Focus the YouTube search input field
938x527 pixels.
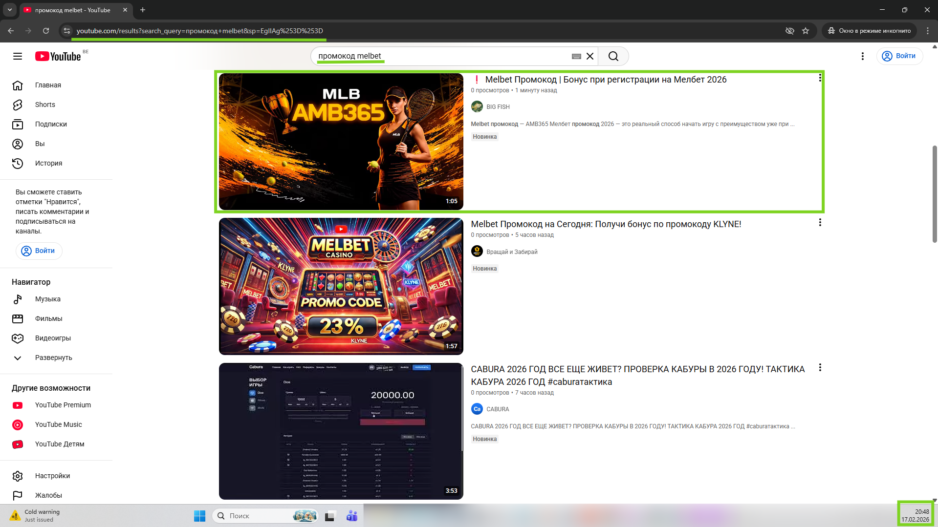pyautogui.click(x=440, y=56)
